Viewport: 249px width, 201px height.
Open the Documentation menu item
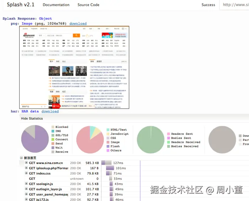pyautogui.click(x=56, y=5)
